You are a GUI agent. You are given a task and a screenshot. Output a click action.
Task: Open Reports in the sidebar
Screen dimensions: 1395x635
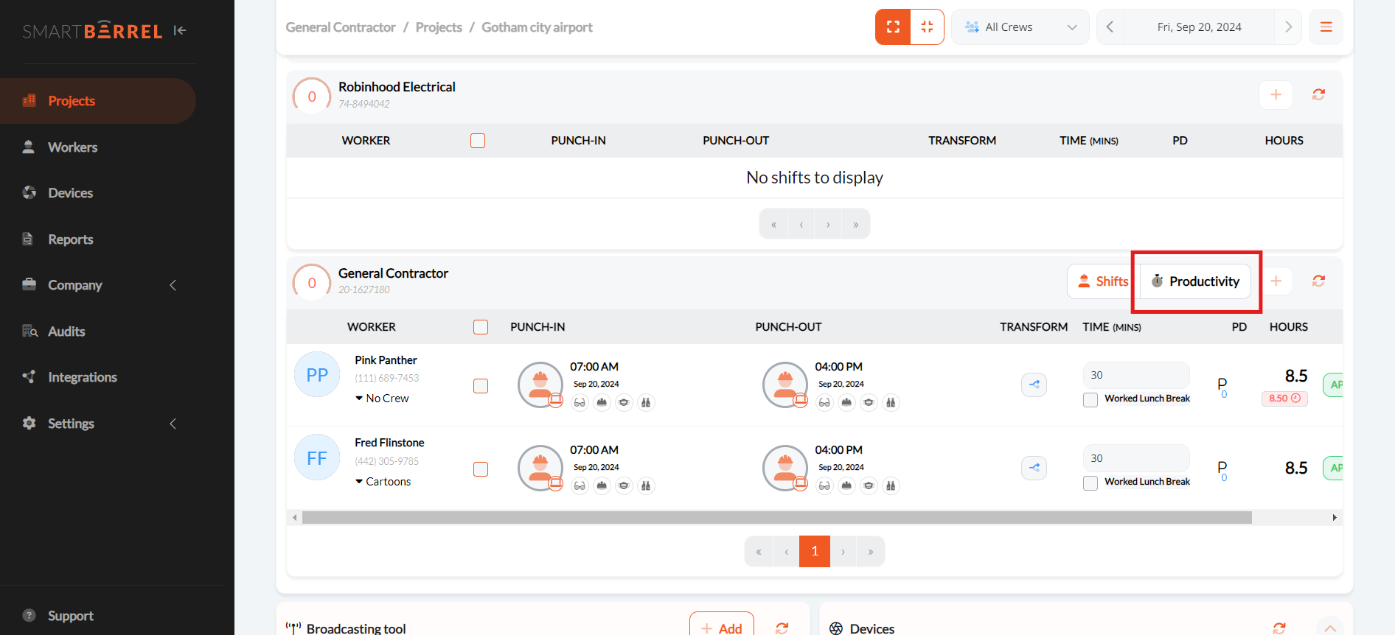[70, 239]
